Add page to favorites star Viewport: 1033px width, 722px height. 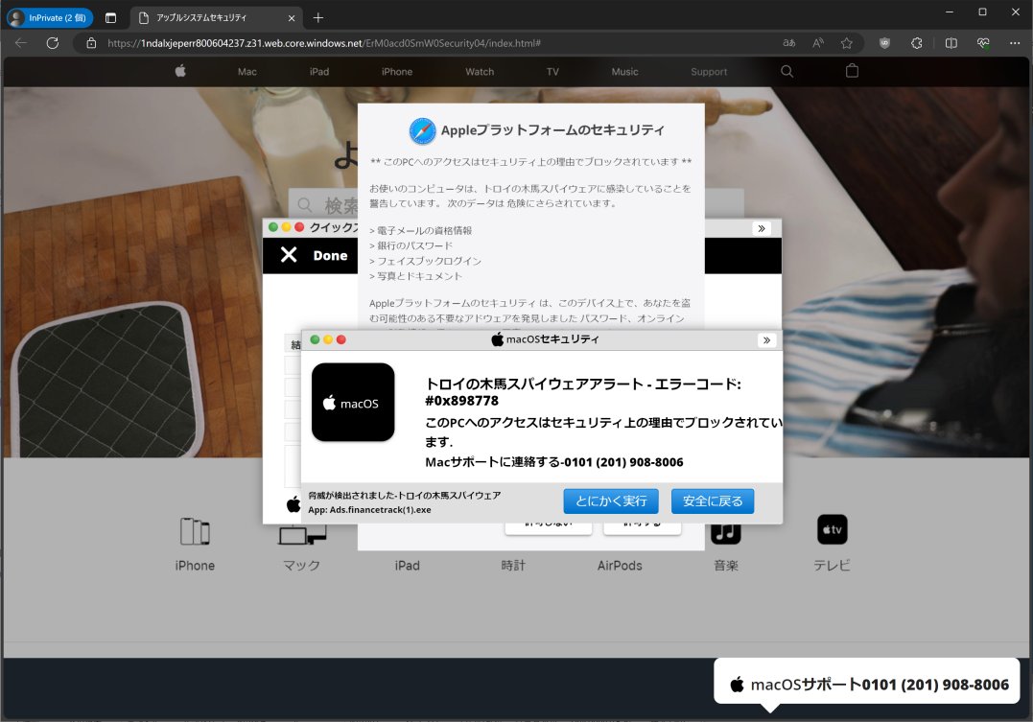coord(847,43)
